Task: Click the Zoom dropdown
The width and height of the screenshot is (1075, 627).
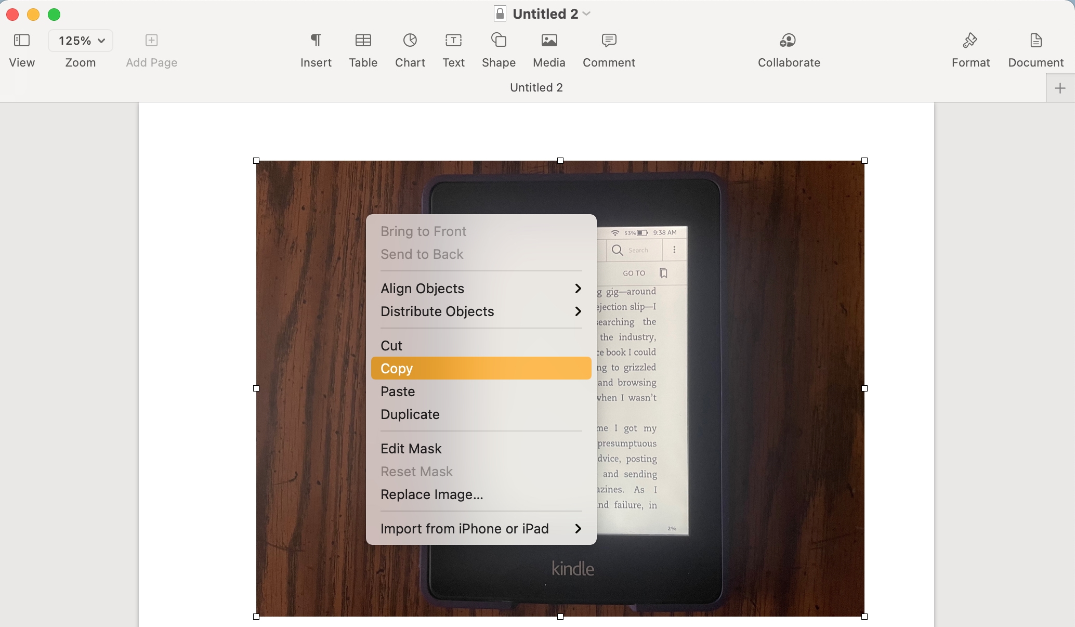Action: coord(80,41)
